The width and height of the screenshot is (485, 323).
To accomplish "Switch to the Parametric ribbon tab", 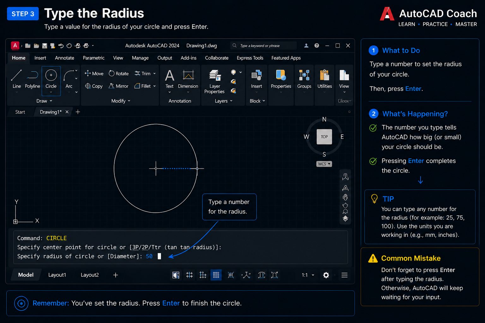I will (x=93, y=58).
